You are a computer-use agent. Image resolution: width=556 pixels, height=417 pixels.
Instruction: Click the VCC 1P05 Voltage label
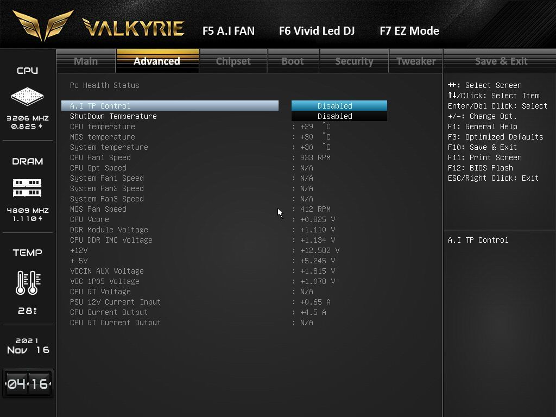(x=105, y=281)
